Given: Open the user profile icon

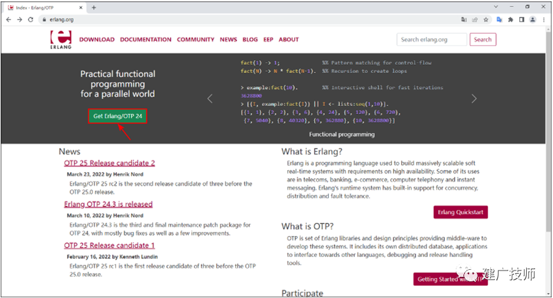Looking at the screenshot, I should [533, 20].
